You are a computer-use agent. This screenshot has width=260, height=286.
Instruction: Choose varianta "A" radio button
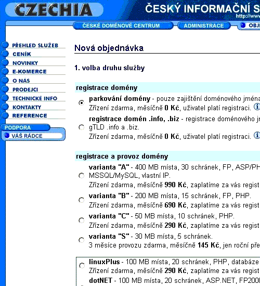(81, 176)
